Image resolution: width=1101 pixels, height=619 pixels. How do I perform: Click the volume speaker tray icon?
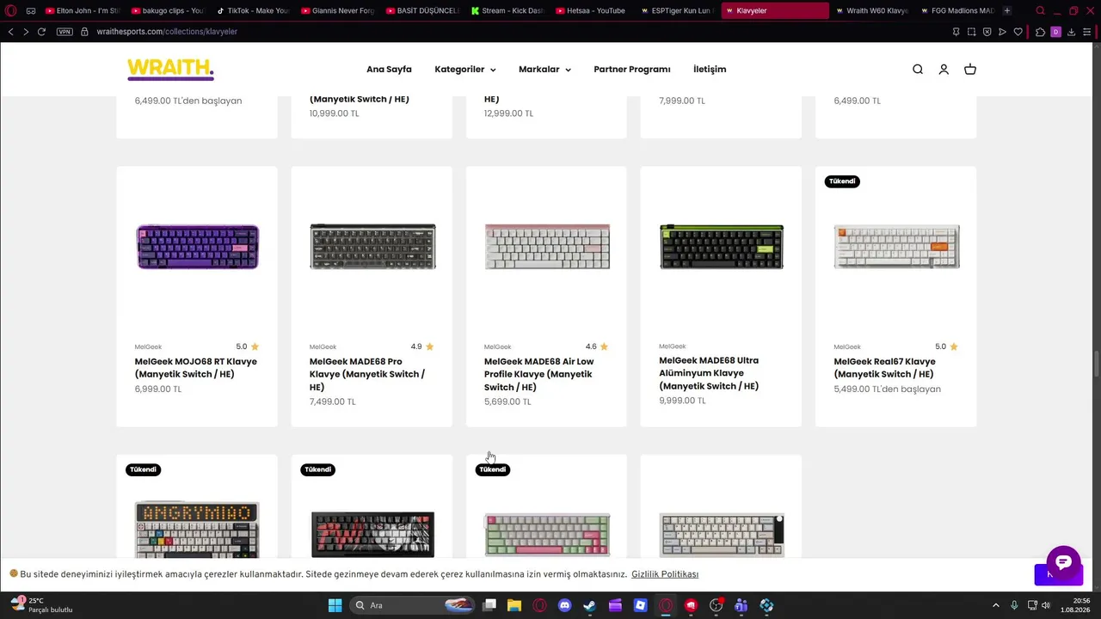coord(1046,605)
